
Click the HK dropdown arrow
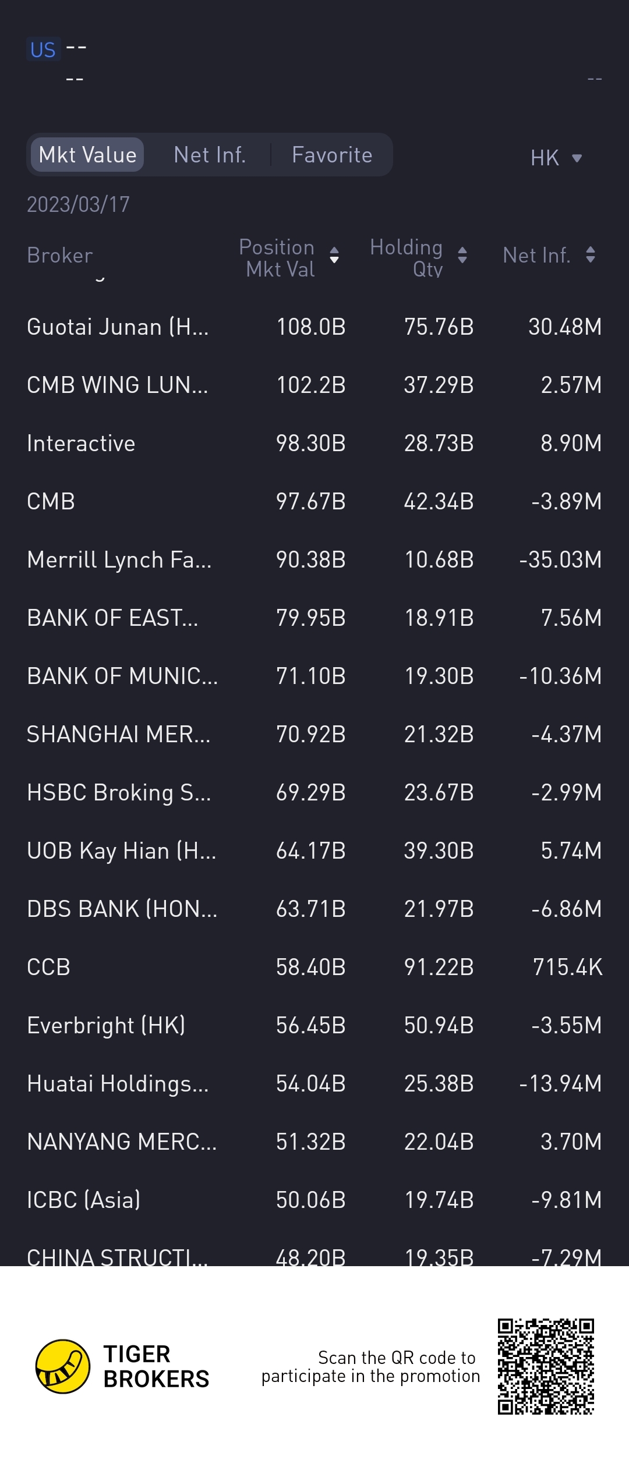(577, 158)
